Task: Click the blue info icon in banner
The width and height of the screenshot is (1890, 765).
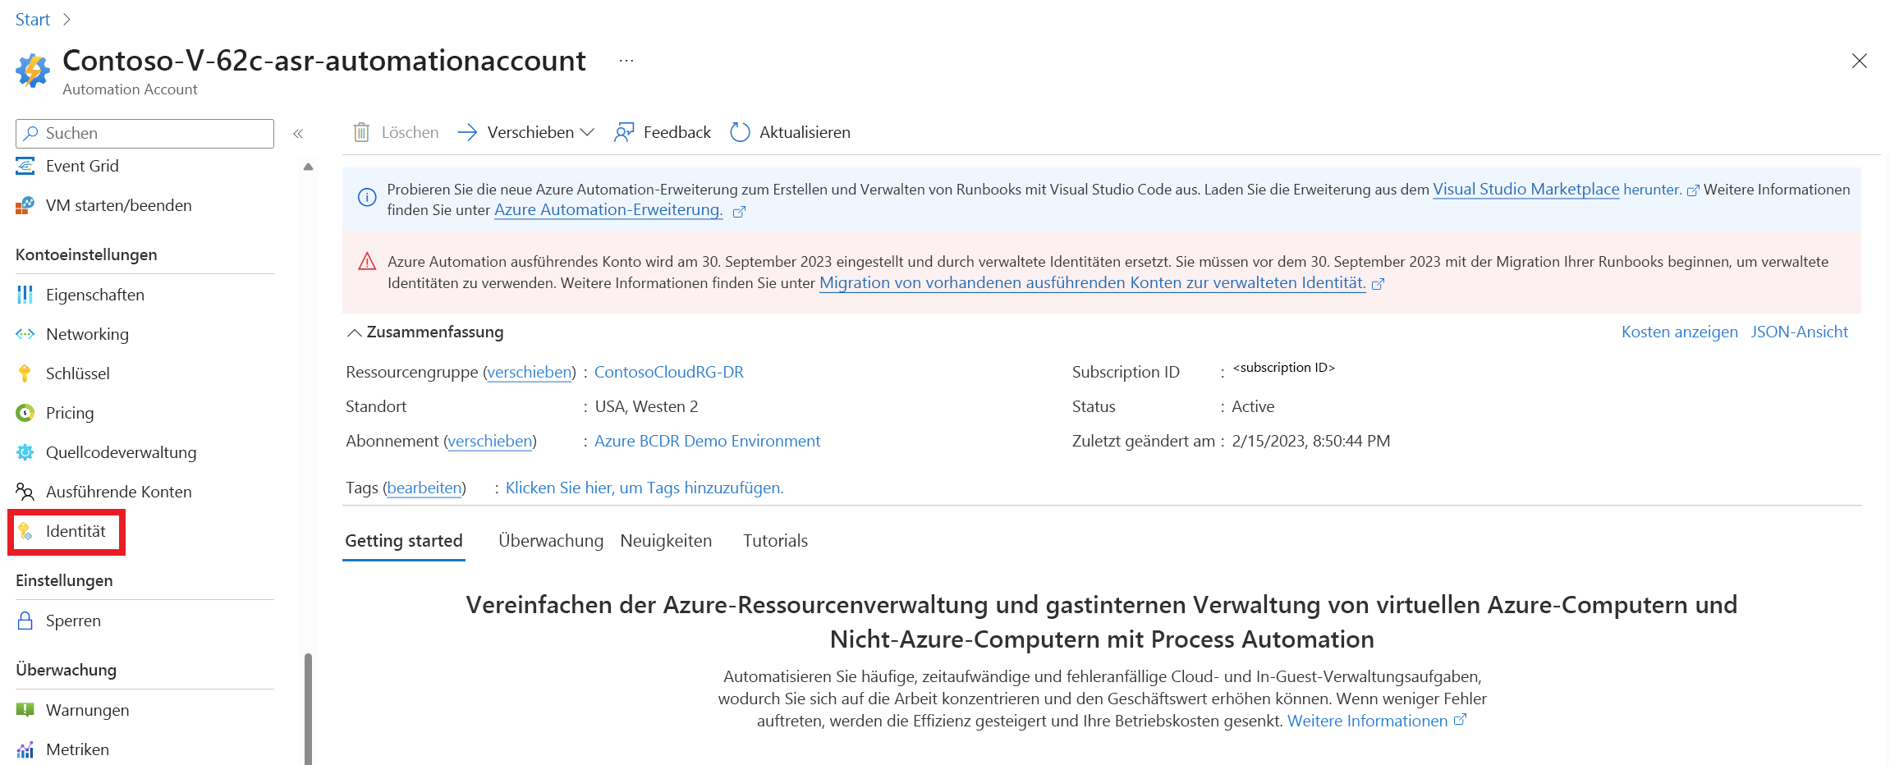Action: (x=367, y=197)
